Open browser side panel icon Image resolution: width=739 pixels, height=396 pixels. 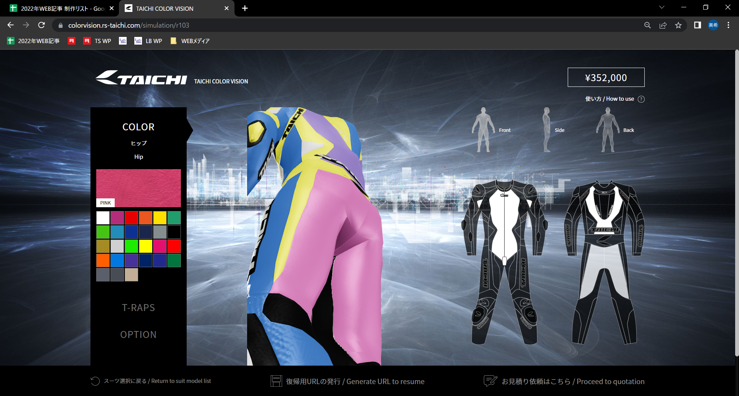(697, 25)
